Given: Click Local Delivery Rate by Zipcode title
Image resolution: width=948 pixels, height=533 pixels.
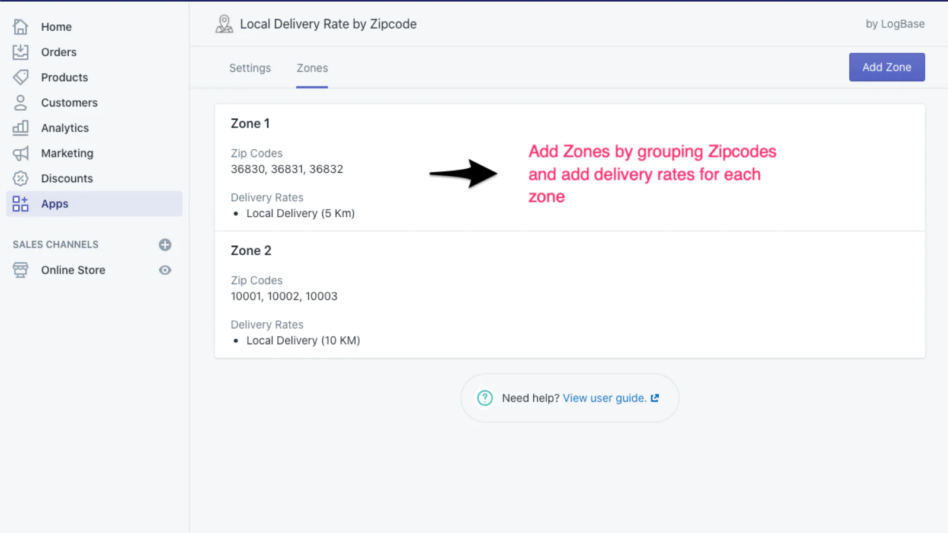Looking at the screenshot, I should (x=328, y=24).
